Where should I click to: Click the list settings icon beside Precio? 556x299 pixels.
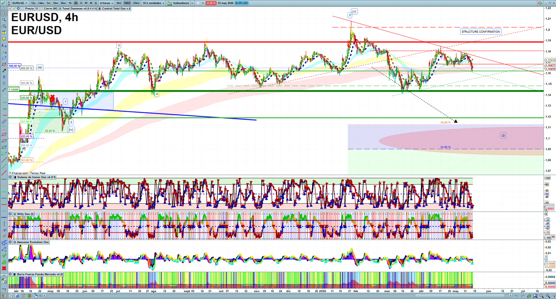(37, 9)
